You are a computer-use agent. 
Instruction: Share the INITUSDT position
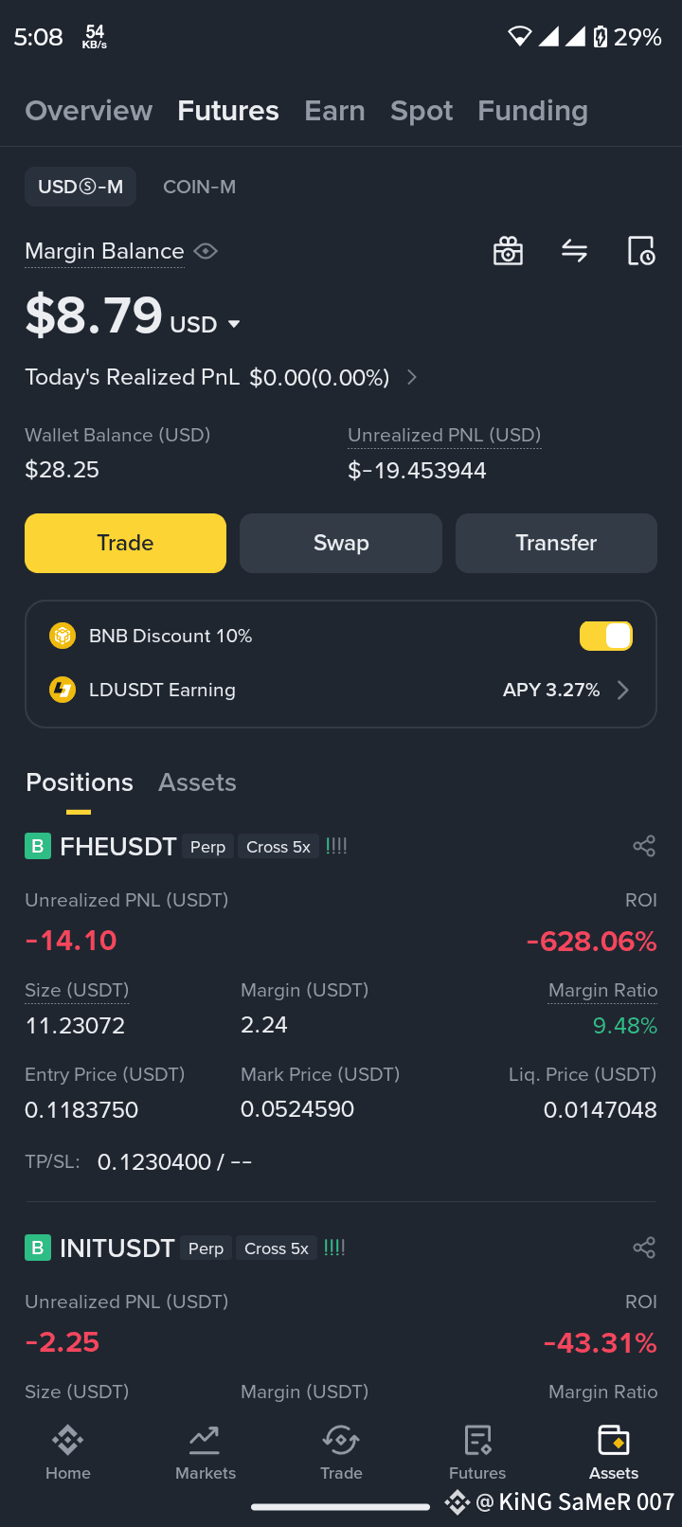click(x=644, y=1248)
